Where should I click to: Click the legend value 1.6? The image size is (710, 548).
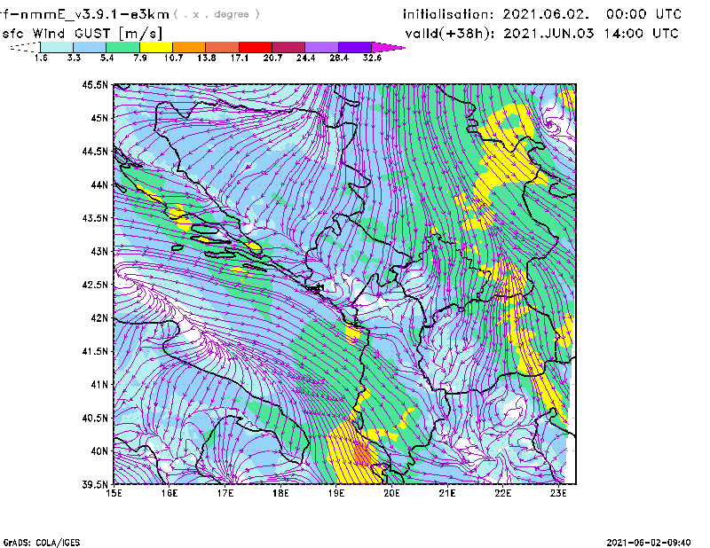[x=41, y=58]
